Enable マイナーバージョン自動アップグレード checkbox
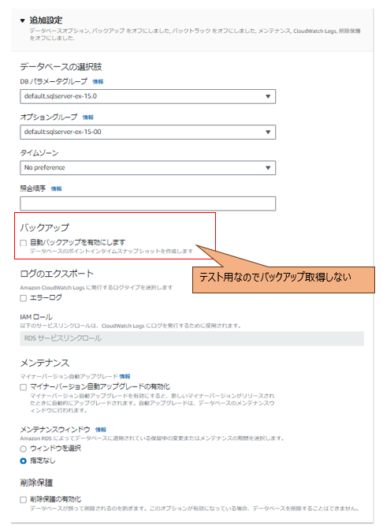 click(x=23, y=387)
